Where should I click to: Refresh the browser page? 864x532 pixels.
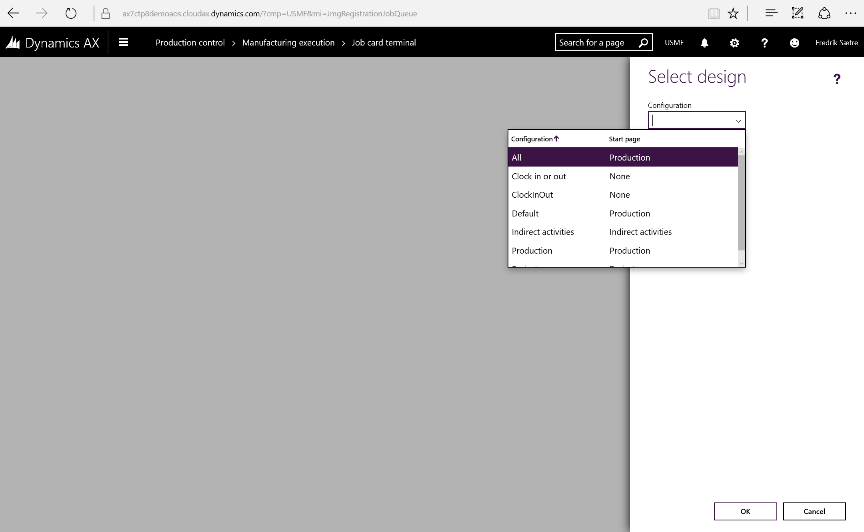[71, 14]
